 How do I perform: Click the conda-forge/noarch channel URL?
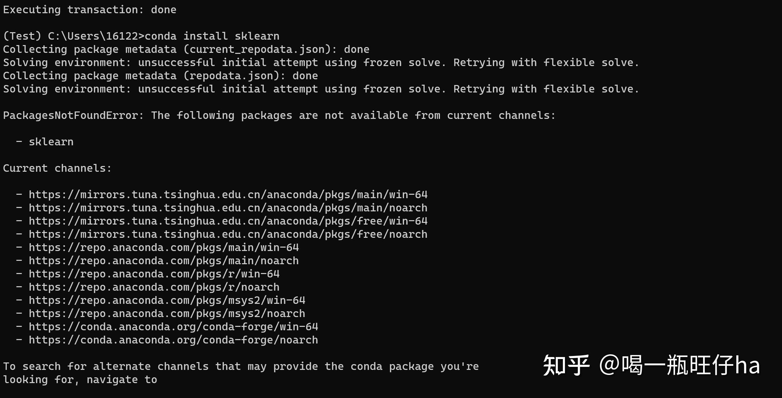click(173, 340)
